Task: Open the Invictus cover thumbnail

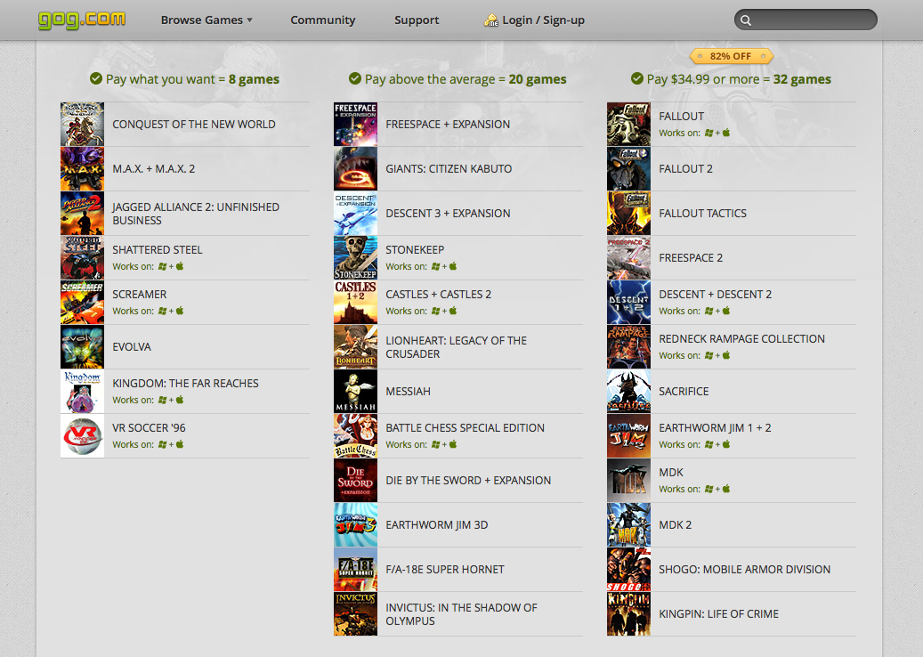Action: [x=355, y=614]
